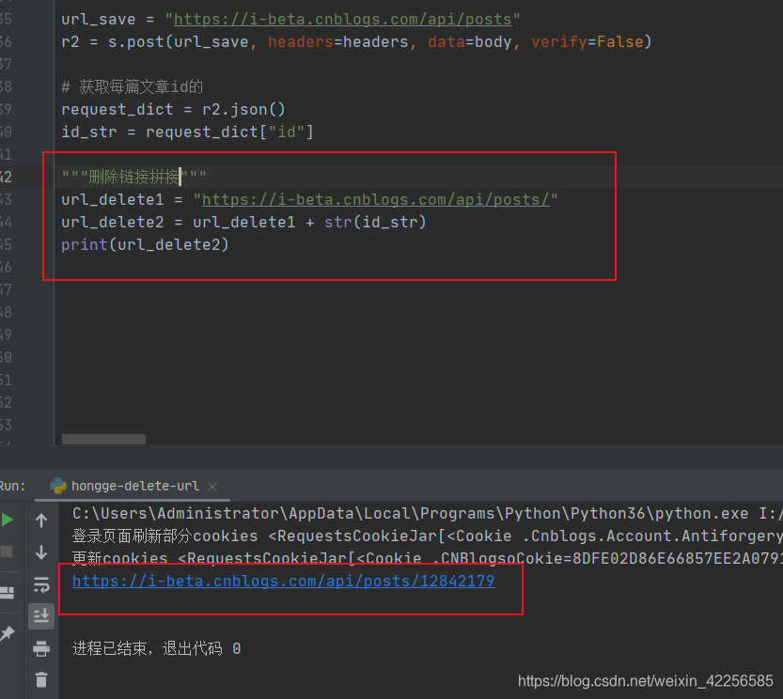Click the r2 = s.post(...) line
This screenshot has width=783, height=699.
click(356, 42)
